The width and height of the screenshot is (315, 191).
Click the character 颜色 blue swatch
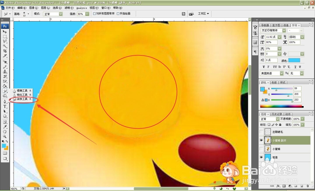tap(294, 60)
